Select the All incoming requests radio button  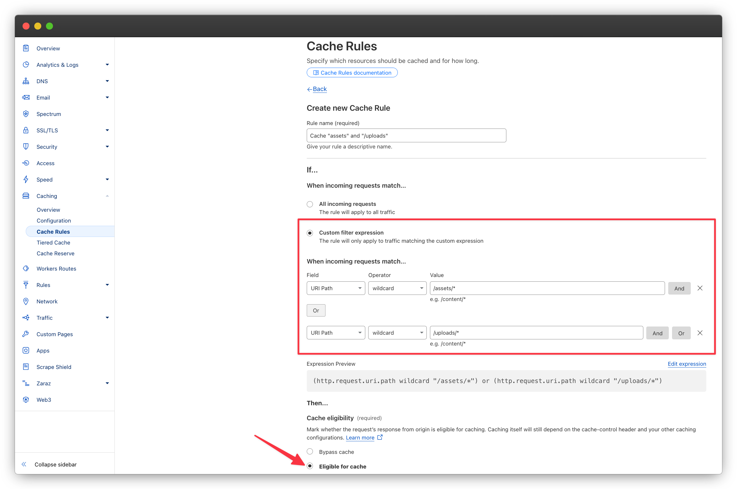click(310, 204)
